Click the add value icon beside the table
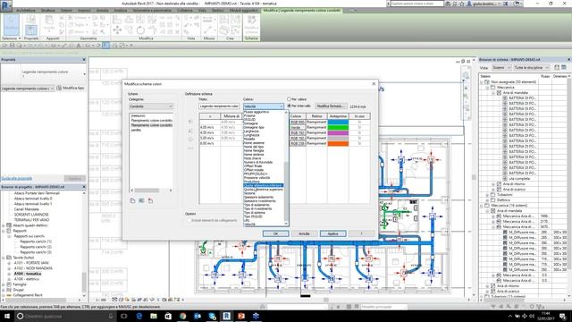572x322 pixels. (x=190, y=140)
